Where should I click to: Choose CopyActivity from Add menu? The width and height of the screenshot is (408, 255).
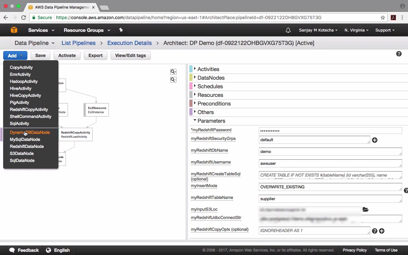pos(21,67)
